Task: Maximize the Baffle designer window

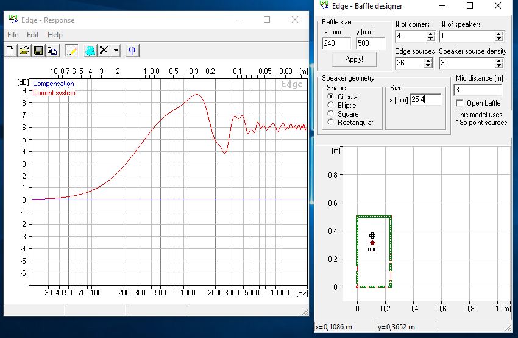Action: [470, 5]
